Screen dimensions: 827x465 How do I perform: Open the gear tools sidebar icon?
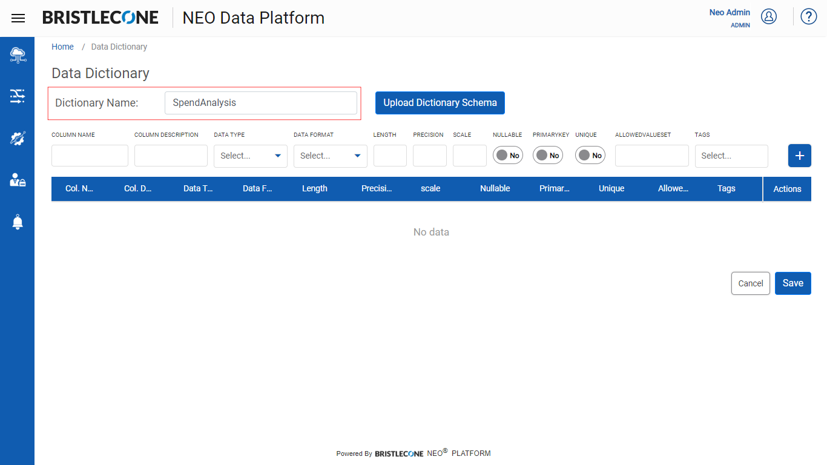(18, 138)
